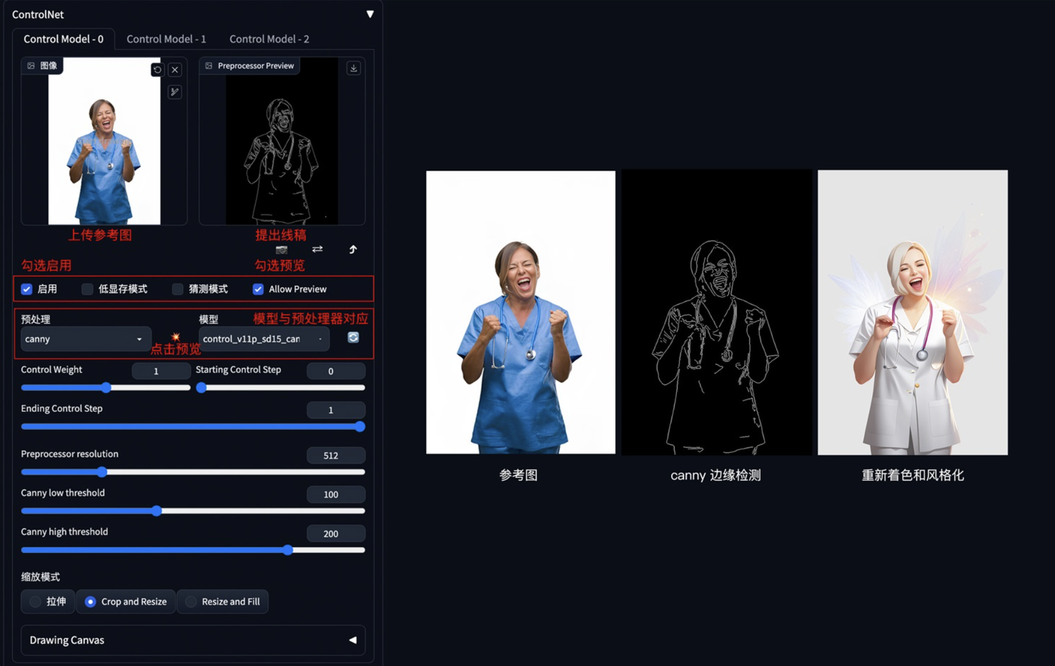This screenshot has width=1055, height=666.
Task: Click the Control Weight value field
Action: [x=161, y=371]
